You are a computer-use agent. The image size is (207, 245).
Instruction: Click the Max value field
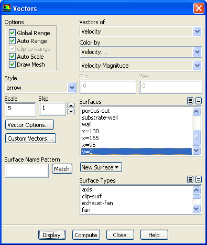[170, 87]
